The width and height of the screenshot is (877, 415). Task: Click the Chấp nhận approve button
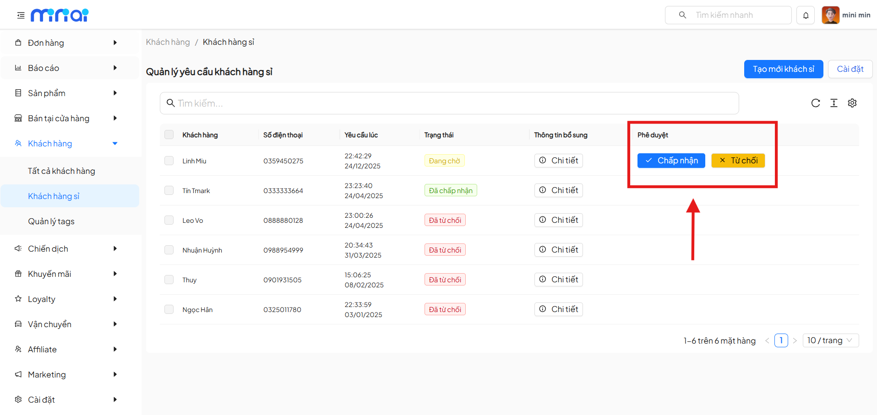671,161
